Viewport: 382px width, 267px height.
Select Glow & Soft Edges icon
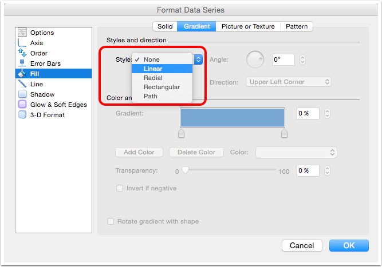[x=22, y=105]
